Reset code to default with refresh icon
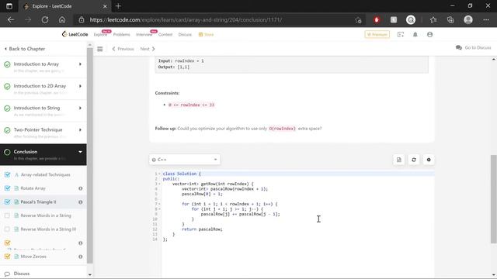Image resolution: width=497 pixels, height=279 pixels. point(414,160)
